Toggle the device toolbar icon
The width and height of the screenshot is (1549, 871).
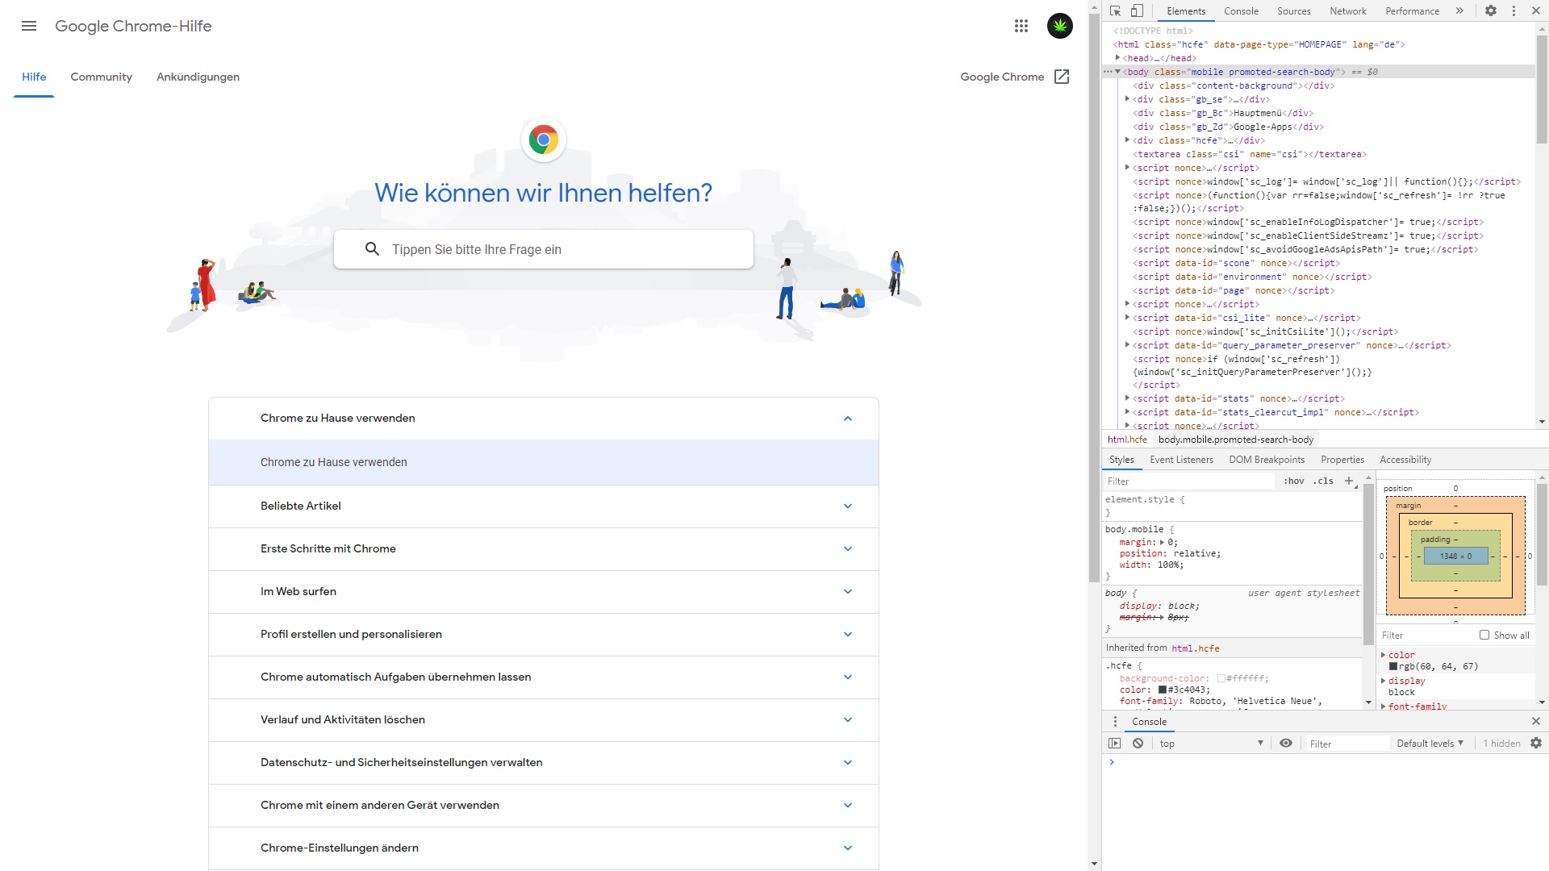tap(1137, 10)
